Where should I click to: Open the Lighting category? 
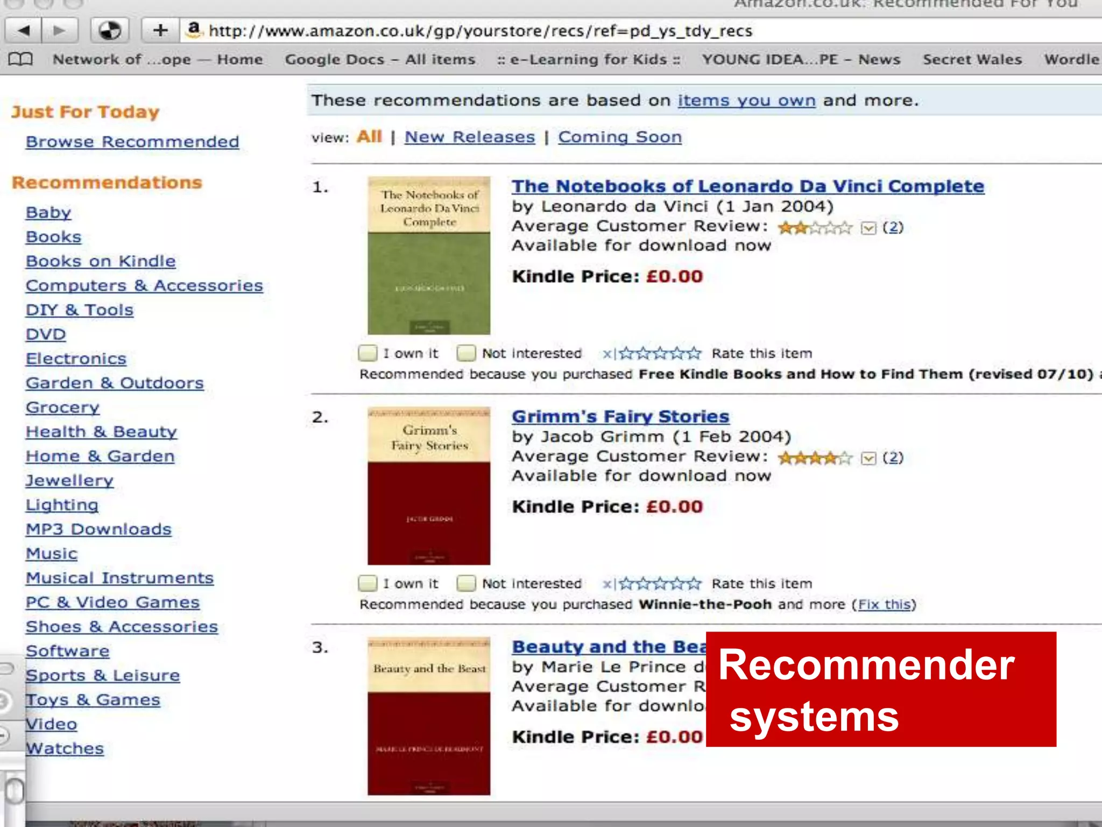62,505
